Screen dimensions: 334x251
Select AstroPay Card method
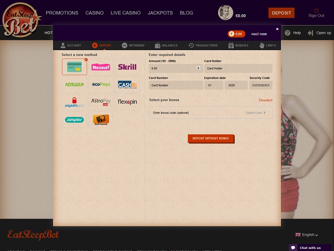click(x=101, y=102)
